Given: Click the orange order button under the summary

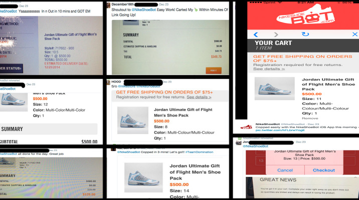Looking at the screenshot, I should [x=214, y=70].
